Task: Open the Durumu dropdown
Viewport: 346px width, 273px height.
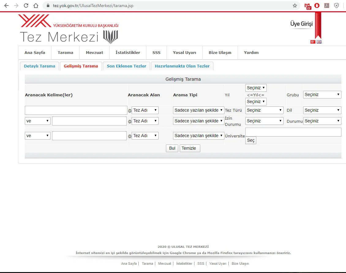Action: [322, 121]
